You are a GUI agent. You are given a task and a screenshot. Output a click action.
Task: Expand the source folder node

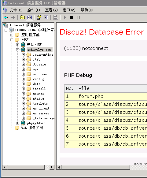[x=23, y=94]
